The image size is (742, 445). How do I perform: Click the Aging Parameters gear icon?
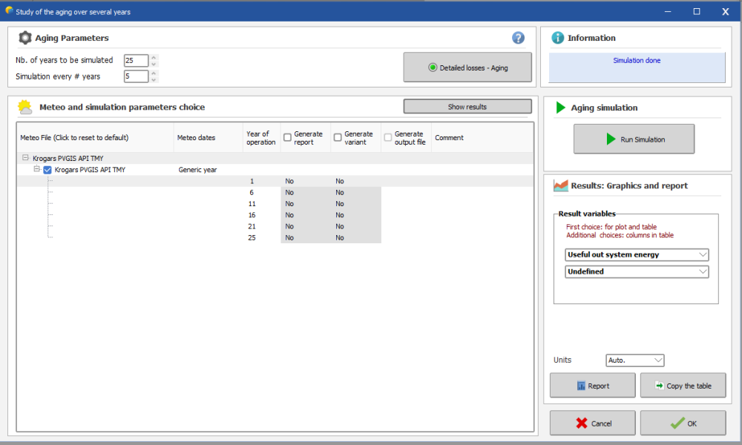click(25, 38)
